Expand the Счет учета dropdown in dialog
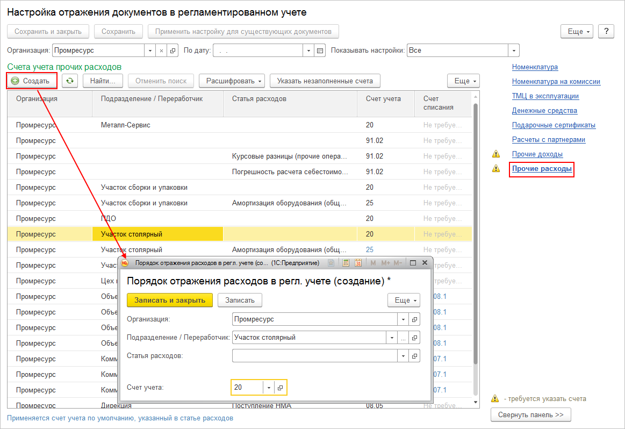 coord(269,388)
